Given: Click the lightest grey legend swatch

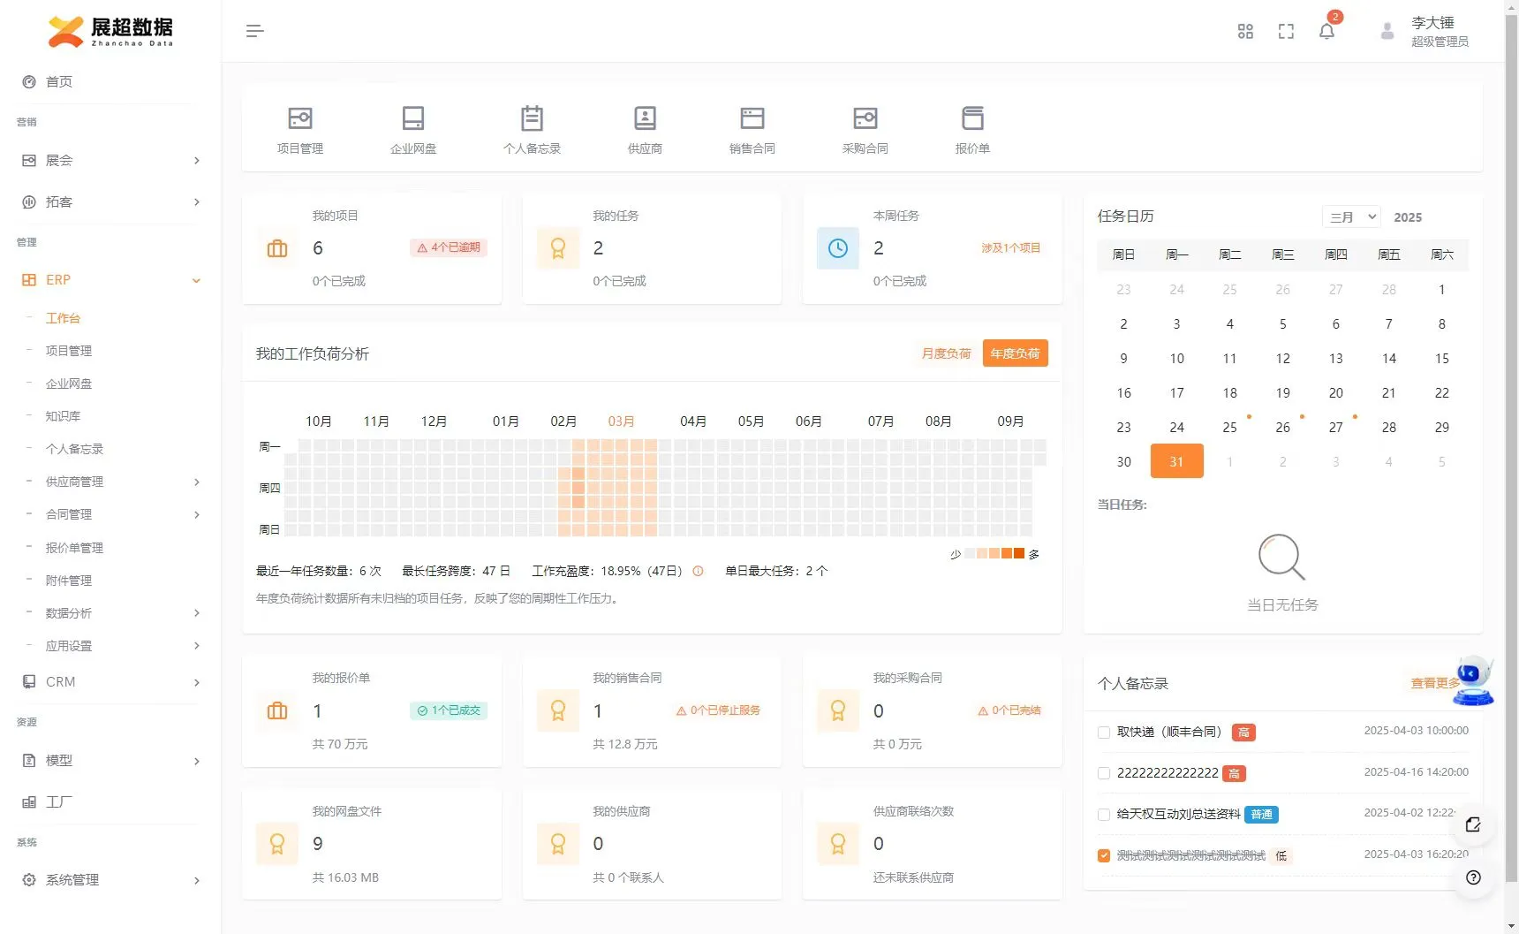Looking at the screenshot, I should pyautogui.click(x=970, y=554).
